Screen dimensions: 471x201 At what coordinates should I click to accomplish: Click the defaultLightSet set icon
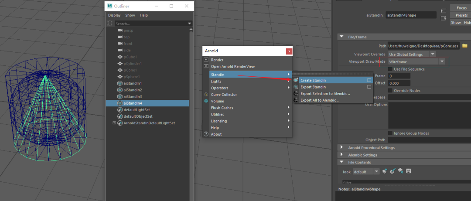pyautogui.click(x=120, y=110)
